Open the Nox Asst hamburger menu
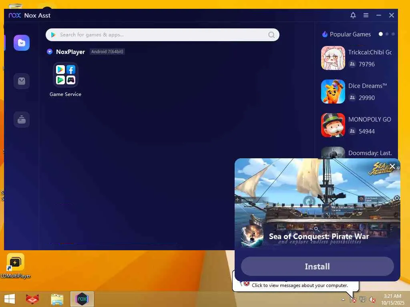Screen dimensions: 410x307 366,15
